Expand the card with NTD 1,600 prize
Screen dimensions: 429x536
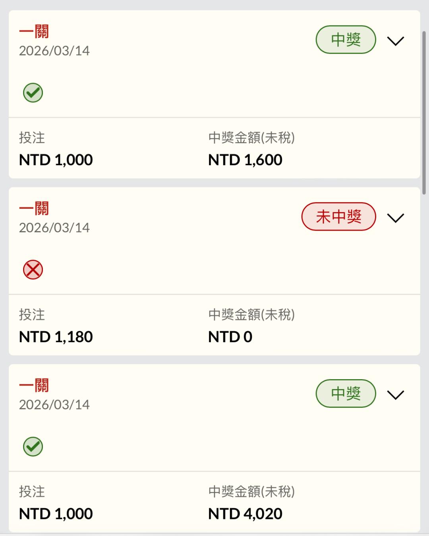pos(395,41)
